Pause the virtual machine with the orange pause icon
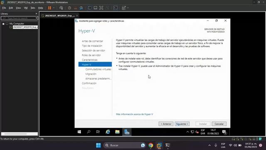The image size is (266, 150). [x=49, y=8]
